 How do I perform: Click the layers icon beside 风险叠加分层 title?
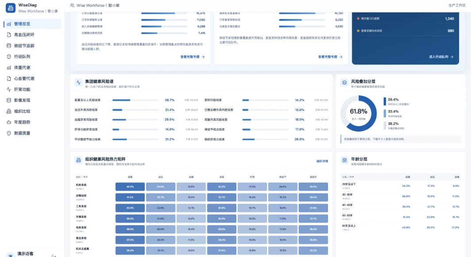344,83
